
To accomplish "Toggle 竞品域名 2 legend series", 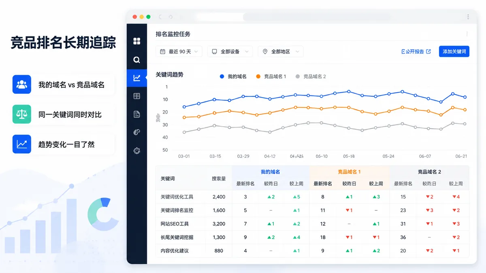I will [311, 76].
